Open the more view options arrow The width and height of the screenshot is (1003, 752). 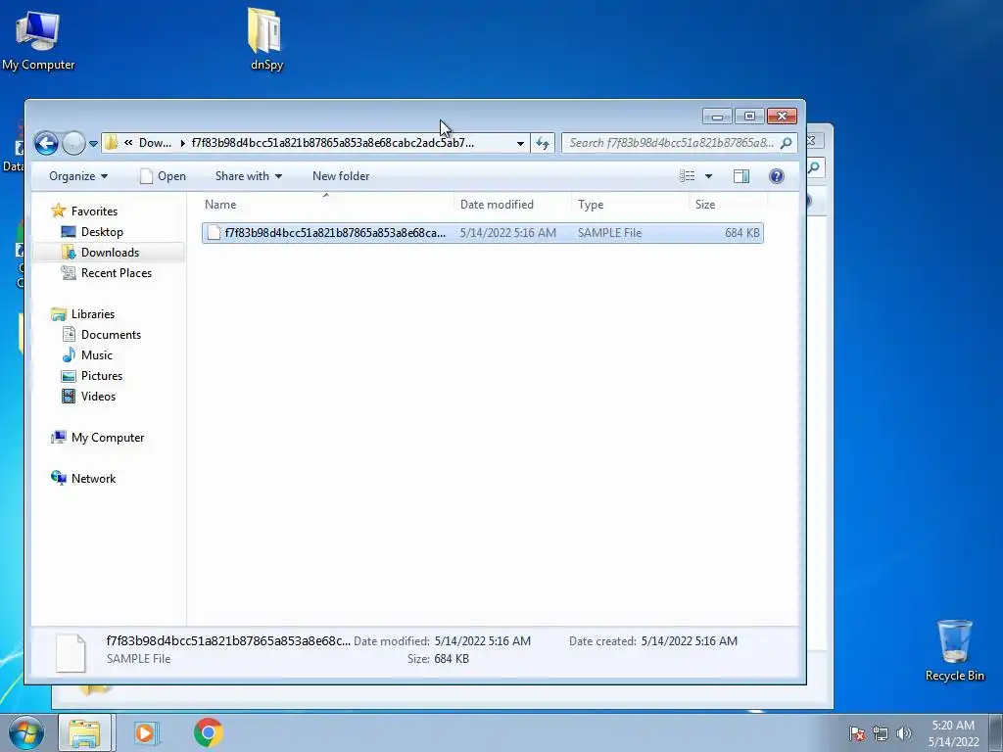(x=709, y=176)
